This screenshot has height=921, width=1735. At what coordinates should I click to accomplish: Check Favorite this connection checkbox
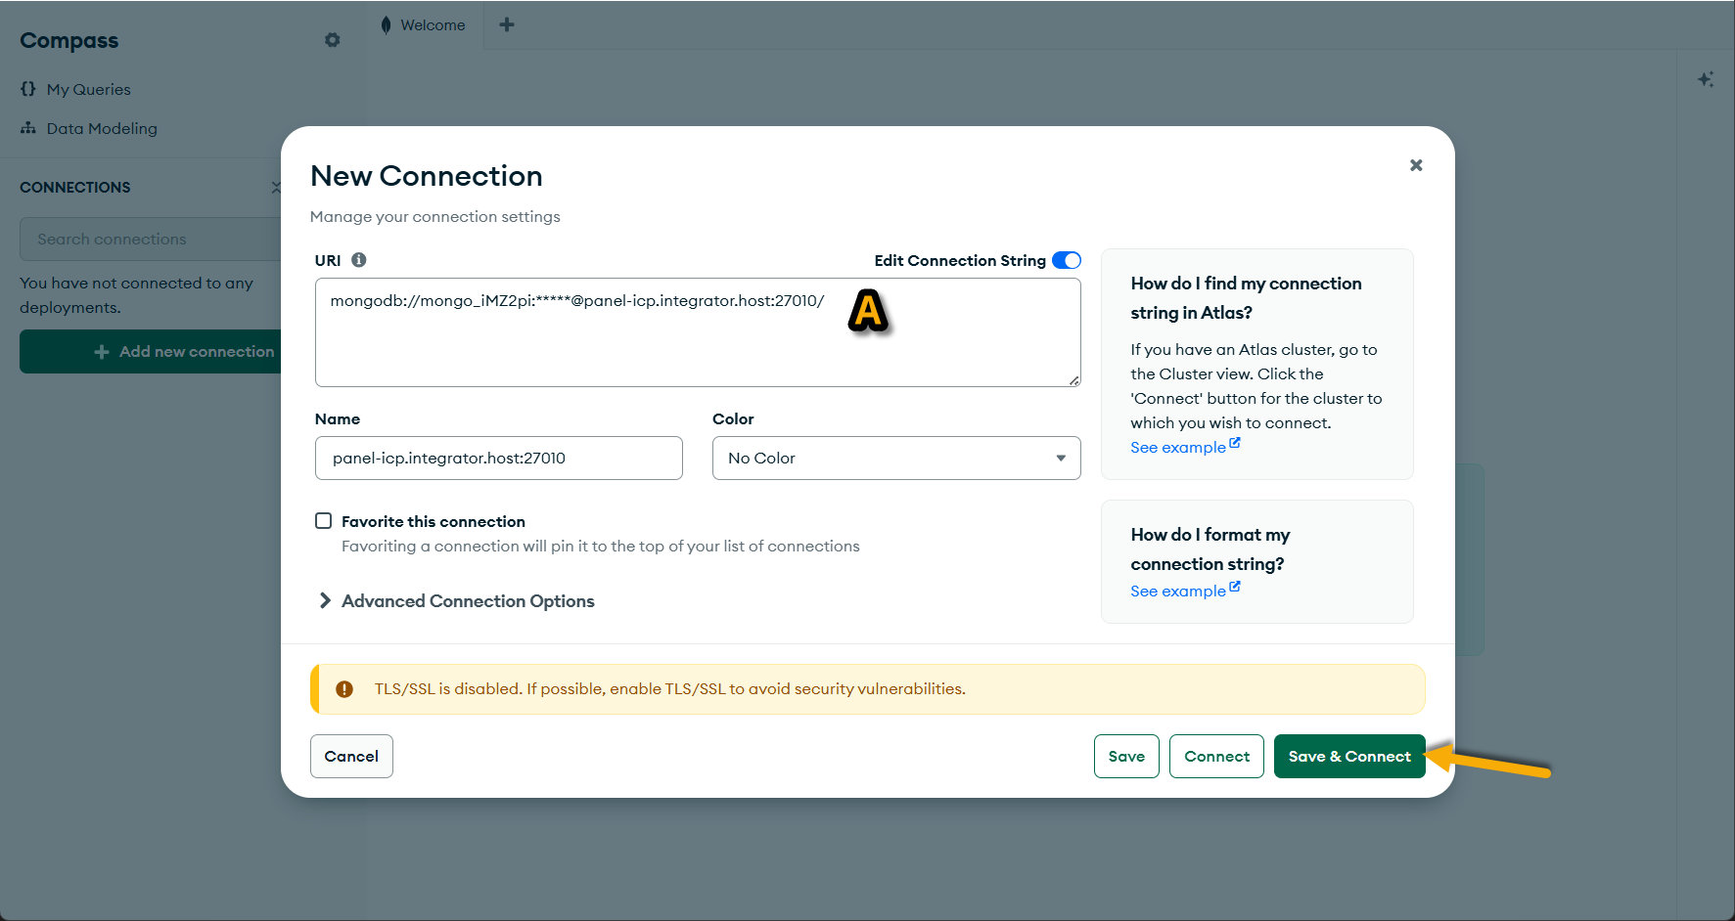pyautogui.click(x=324, y=521)
